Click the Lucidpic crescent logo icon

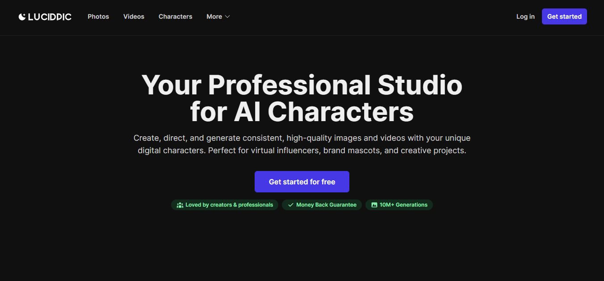pos(22,16)
